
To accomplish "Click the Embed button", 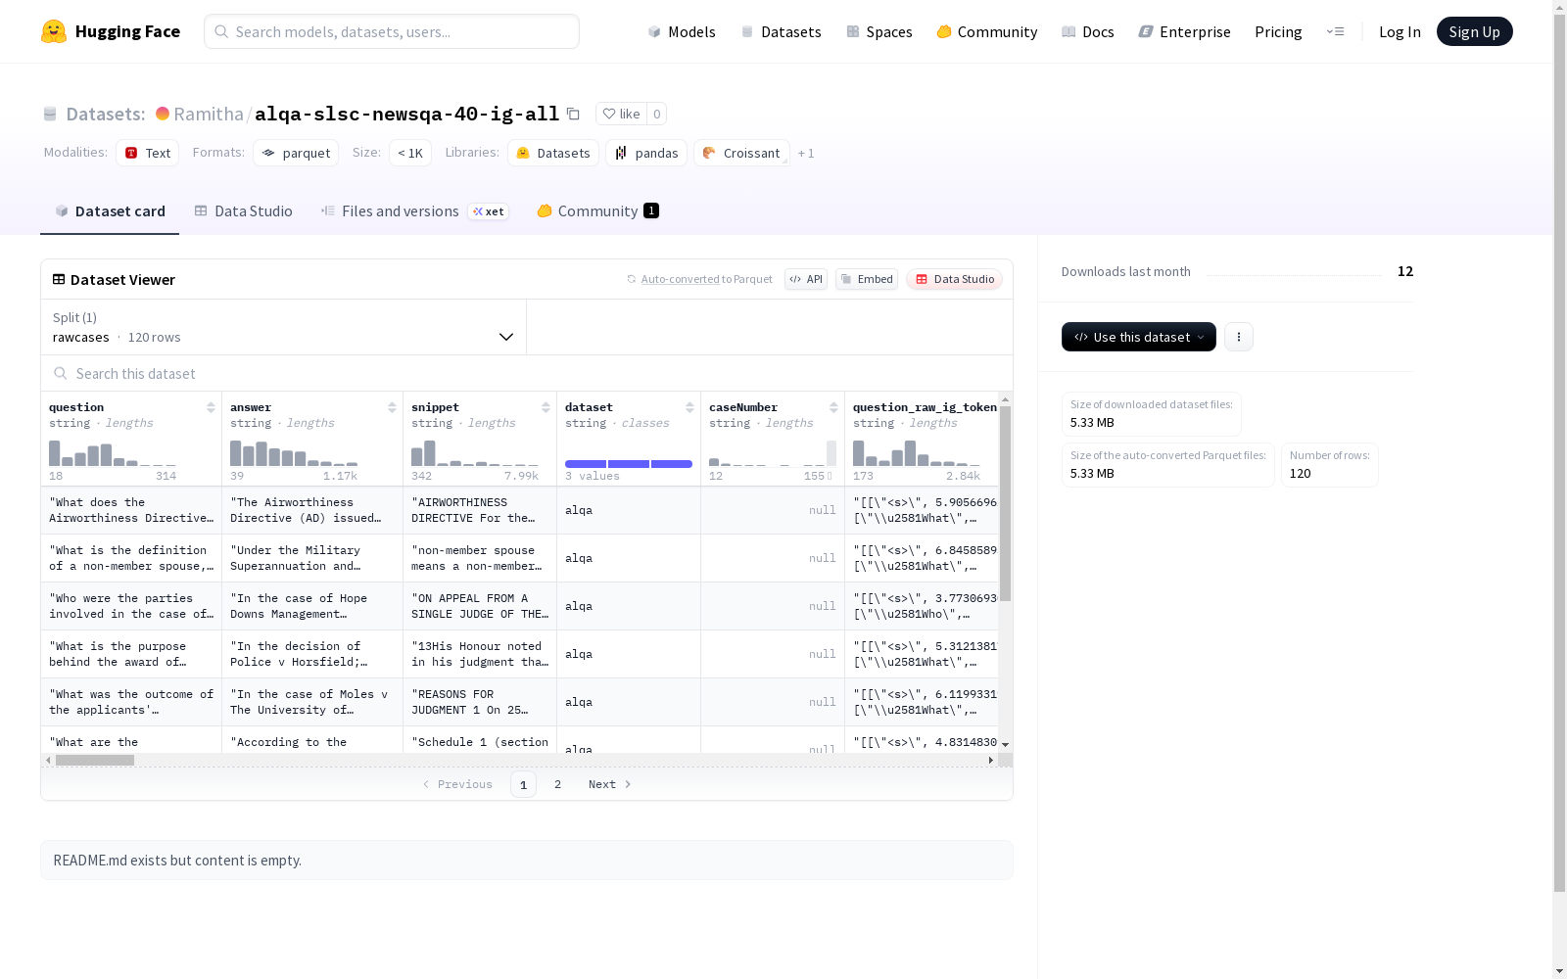I will coord(867,279).
